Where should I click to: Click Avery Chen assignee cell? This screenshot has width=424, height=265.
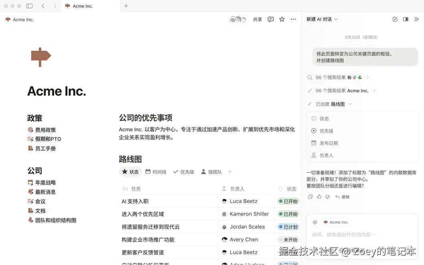246,240
